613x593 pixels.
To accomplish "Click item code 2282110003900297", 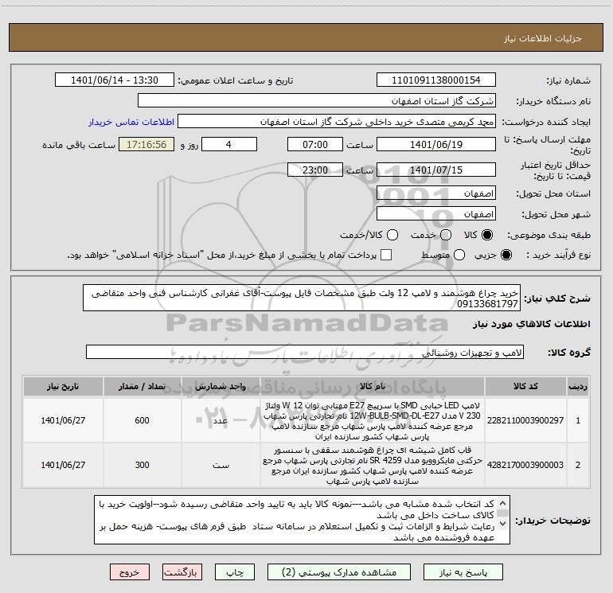I will click(525, 420).
